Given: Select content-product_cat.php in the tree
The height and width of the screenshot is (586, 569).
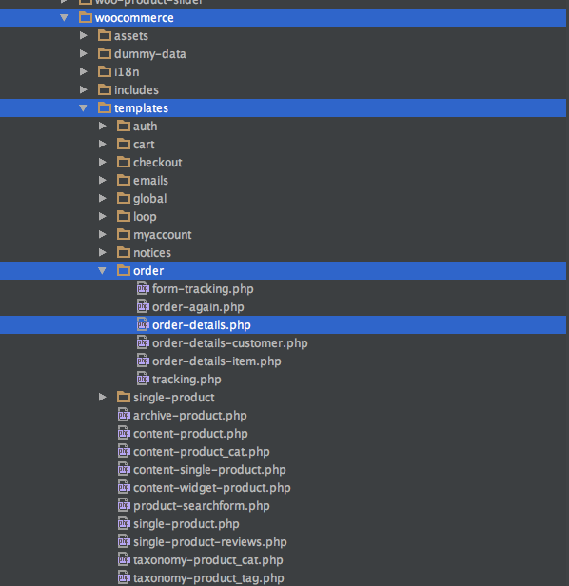Looking at the screenshot, I should [x=202, y=452].
